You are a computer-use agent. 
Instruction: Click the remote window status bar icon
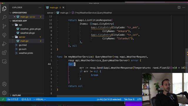[3, 99]
